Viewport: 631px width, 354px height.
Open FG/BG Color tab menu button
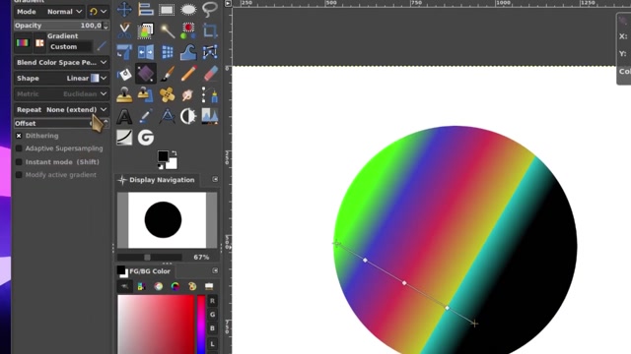(215, 271)
